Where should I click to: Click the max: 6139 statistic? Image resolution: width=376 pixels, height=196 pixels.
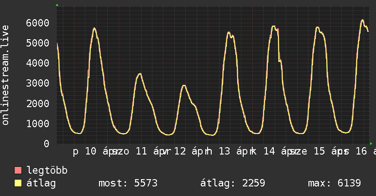pyautogui.click(x=334, y=183)
